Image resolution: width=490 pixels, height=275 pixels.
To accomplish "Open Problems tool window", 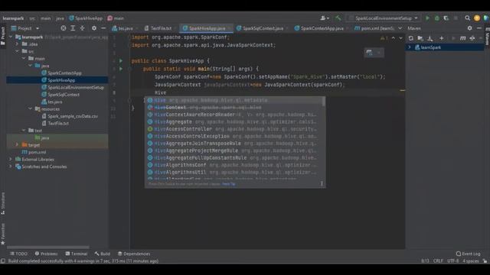I will pyautogui.click(x=46, y=254).
